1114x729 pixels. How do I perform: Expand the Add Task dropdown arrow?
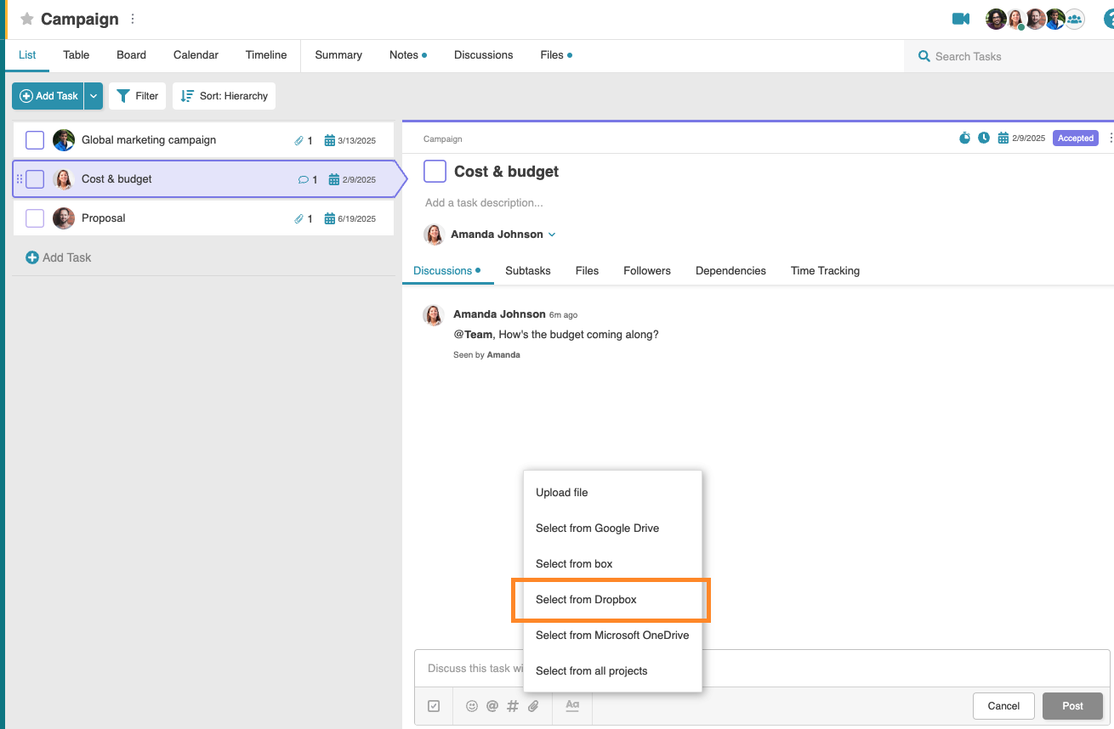coord(94,96)
